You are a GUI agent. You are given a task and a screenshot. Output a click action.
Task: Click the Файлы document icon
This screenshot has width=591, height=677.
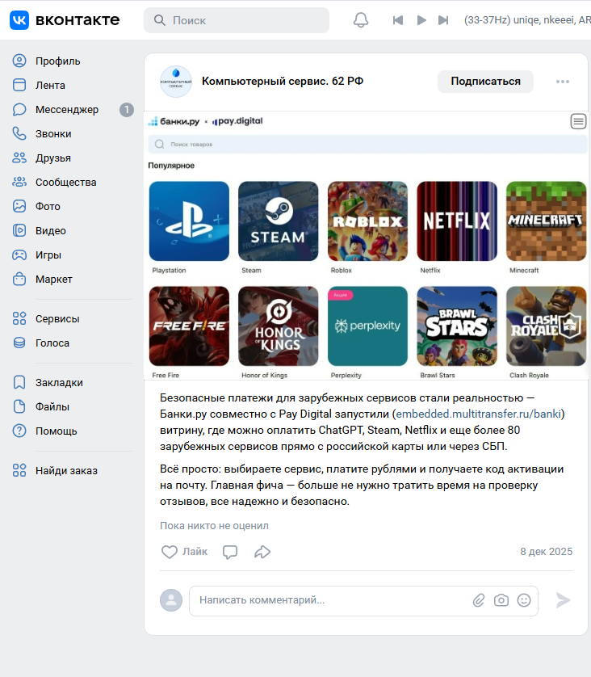pyautogui.click(x=19, y=406)
